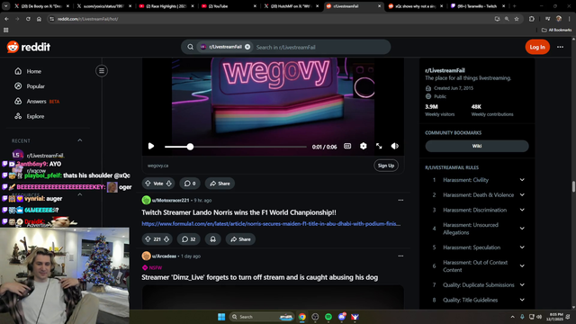The image size is (576, 324).
Task: Collapse the RECENT section chevron
Action: point(80,140)
